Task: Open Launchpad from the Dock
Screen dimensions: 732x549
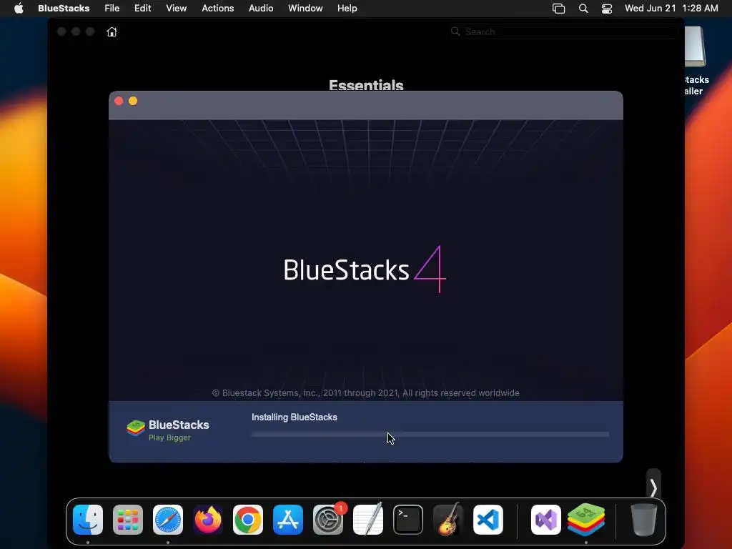Action: coord(128,520)
